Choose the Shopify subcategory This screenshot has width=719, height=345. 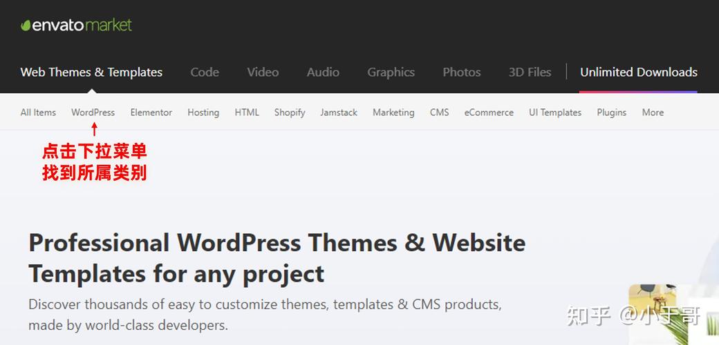[289, 112]
